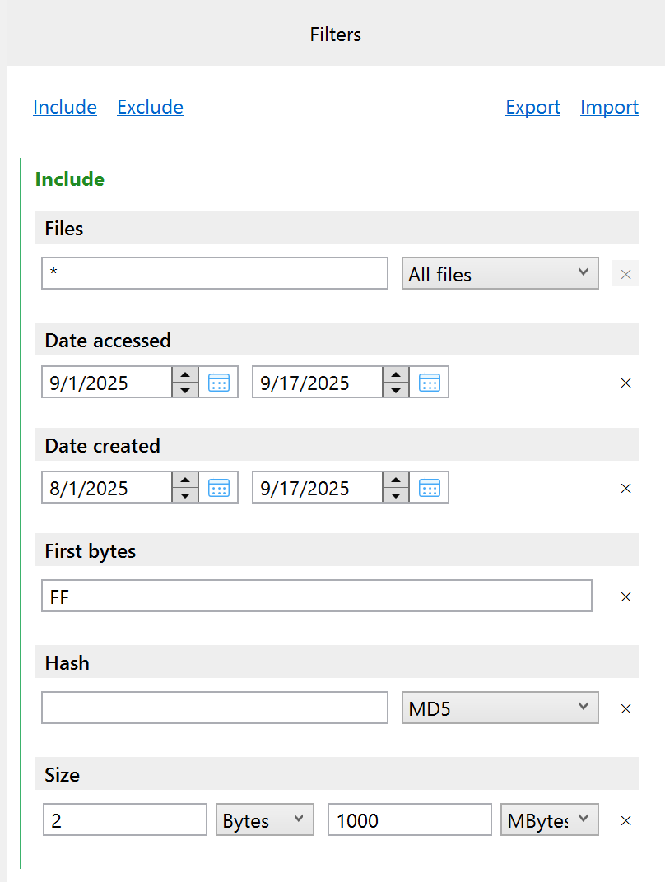Viewport: 665px width, 882px height.
Task: Remove the Size filter
Action: tap(625, 820)
